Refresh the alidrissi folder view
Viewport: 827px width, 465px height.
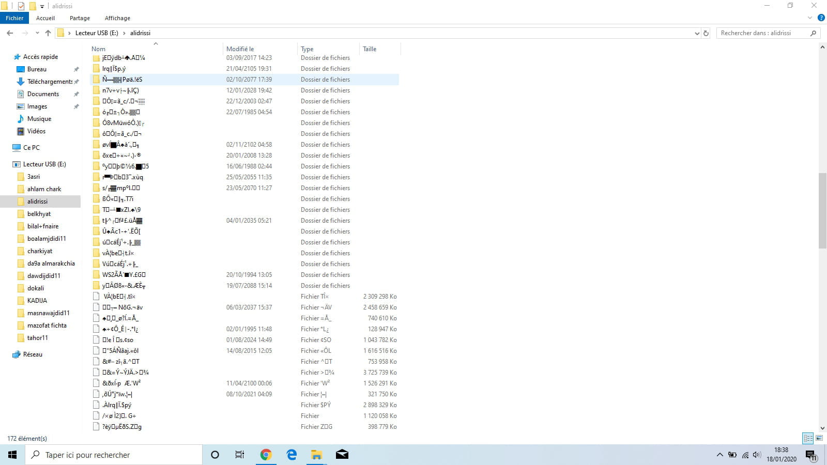706,33
